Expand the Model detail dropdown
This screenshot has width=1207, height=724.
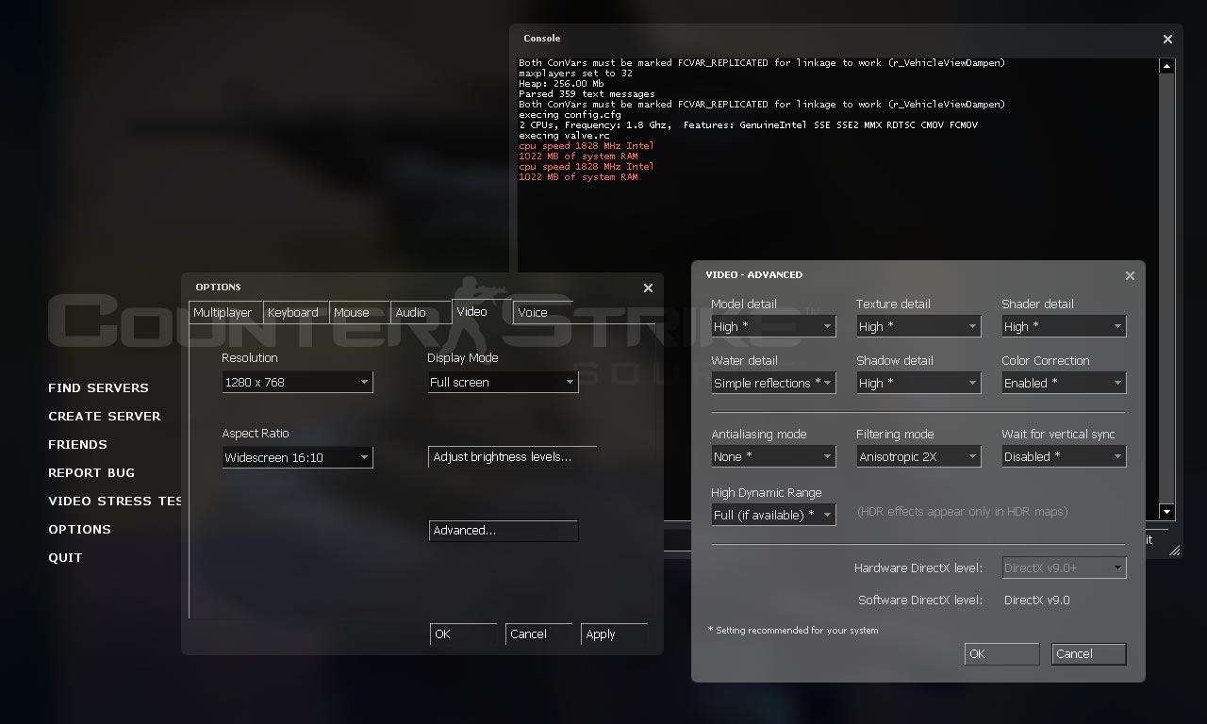[773, 326]
